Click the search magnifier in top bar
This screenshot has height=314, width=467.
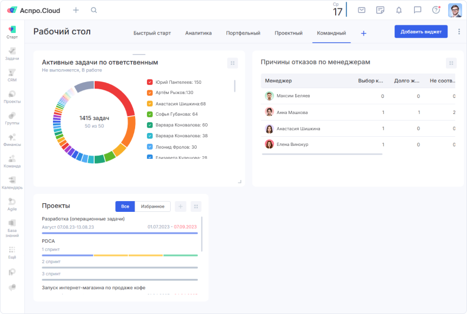click(94, 10)
